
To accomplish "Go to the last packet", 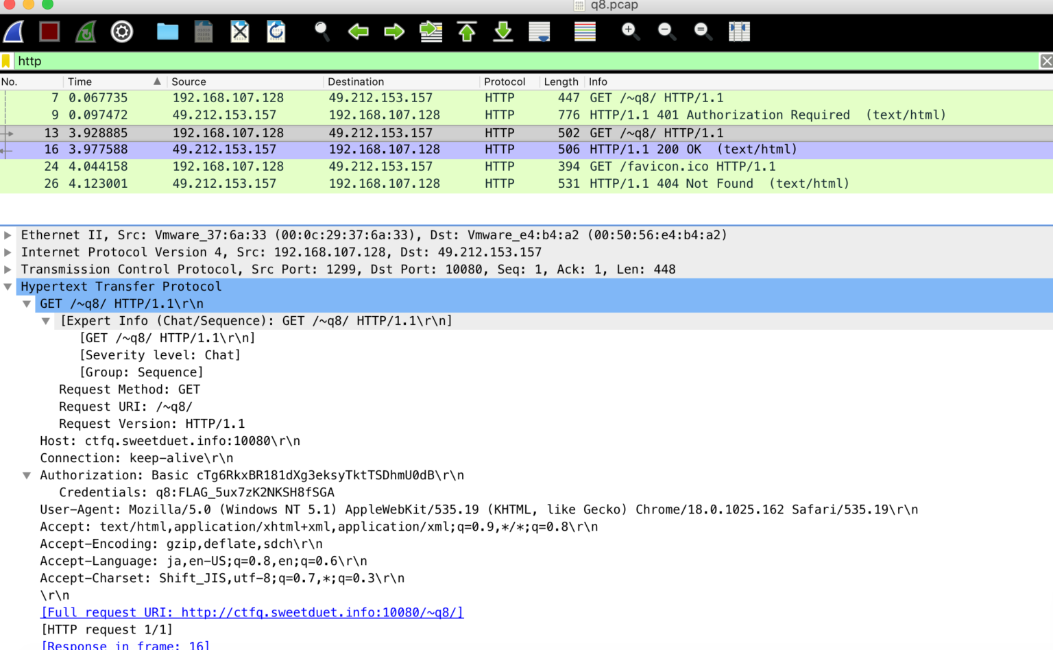I will [x=503, y=32].
